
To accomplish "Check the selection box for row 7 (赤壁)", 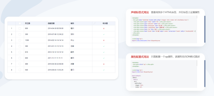I will click(20, 64).
